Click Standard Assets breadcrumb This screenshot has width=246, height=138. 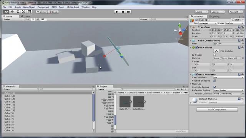pyautogui.click(x=136, y=93)
